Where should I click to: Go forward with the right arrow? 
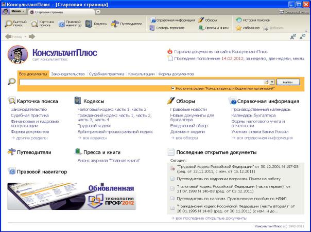point(32,36)
